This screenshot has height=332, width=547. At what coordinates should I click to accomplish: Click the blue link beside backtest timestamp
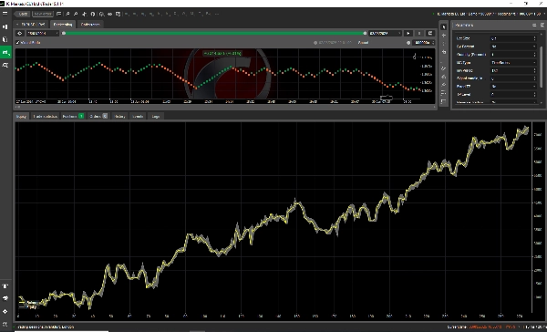click(363, 43)
